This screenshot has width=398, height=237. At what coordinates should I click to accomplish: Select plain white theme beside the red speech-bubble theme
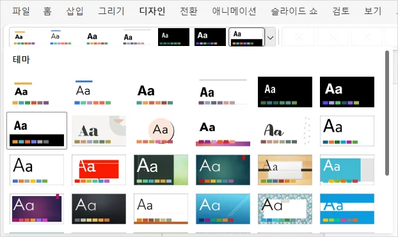[37, 170]
